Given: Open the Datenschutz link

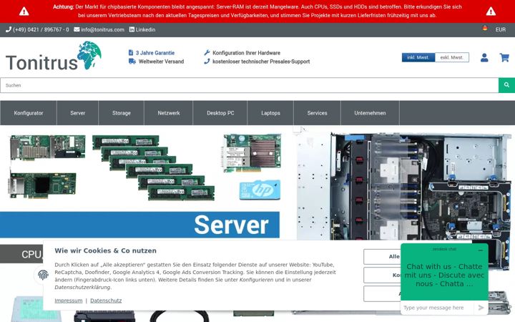Looking at the screenshot, I should [x=106, y=301].
